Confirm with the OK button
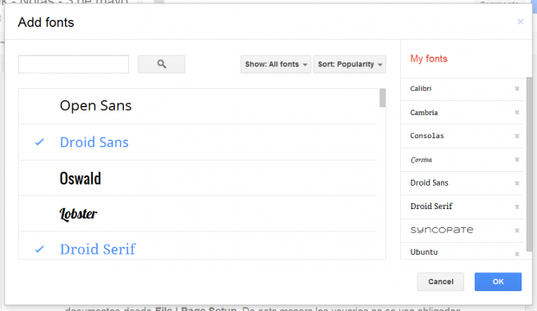The image size is (537, 311). 498,282
